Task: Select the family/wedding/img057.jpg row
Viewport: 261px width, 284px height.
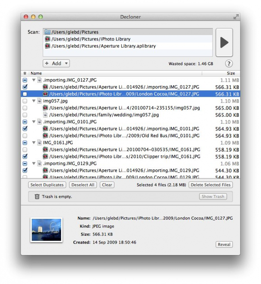Action: [x=130, y=115]
